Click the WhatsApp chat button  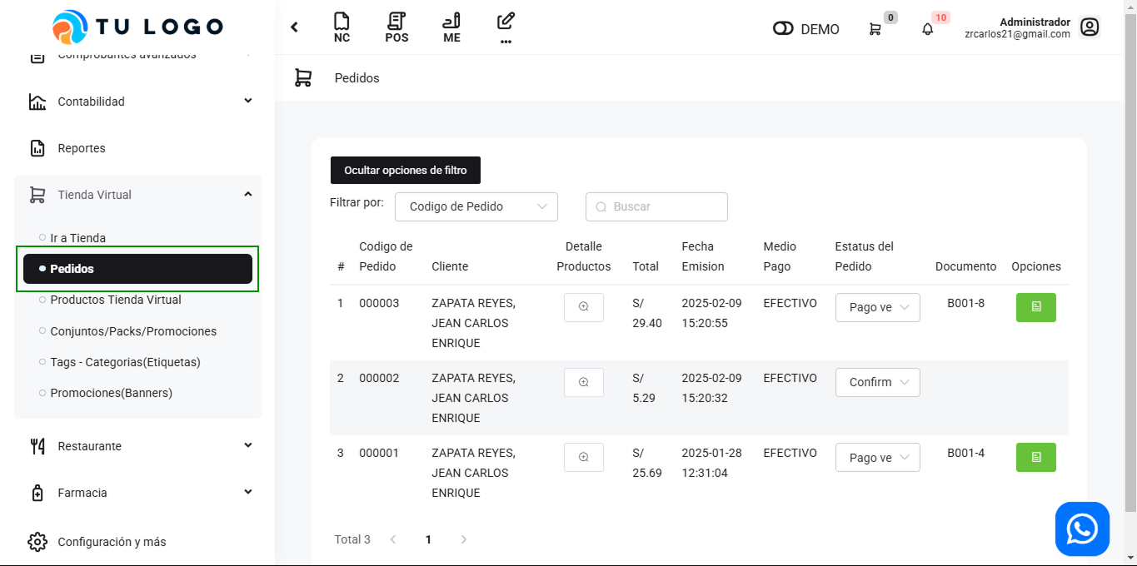(x=1082, y=529)
